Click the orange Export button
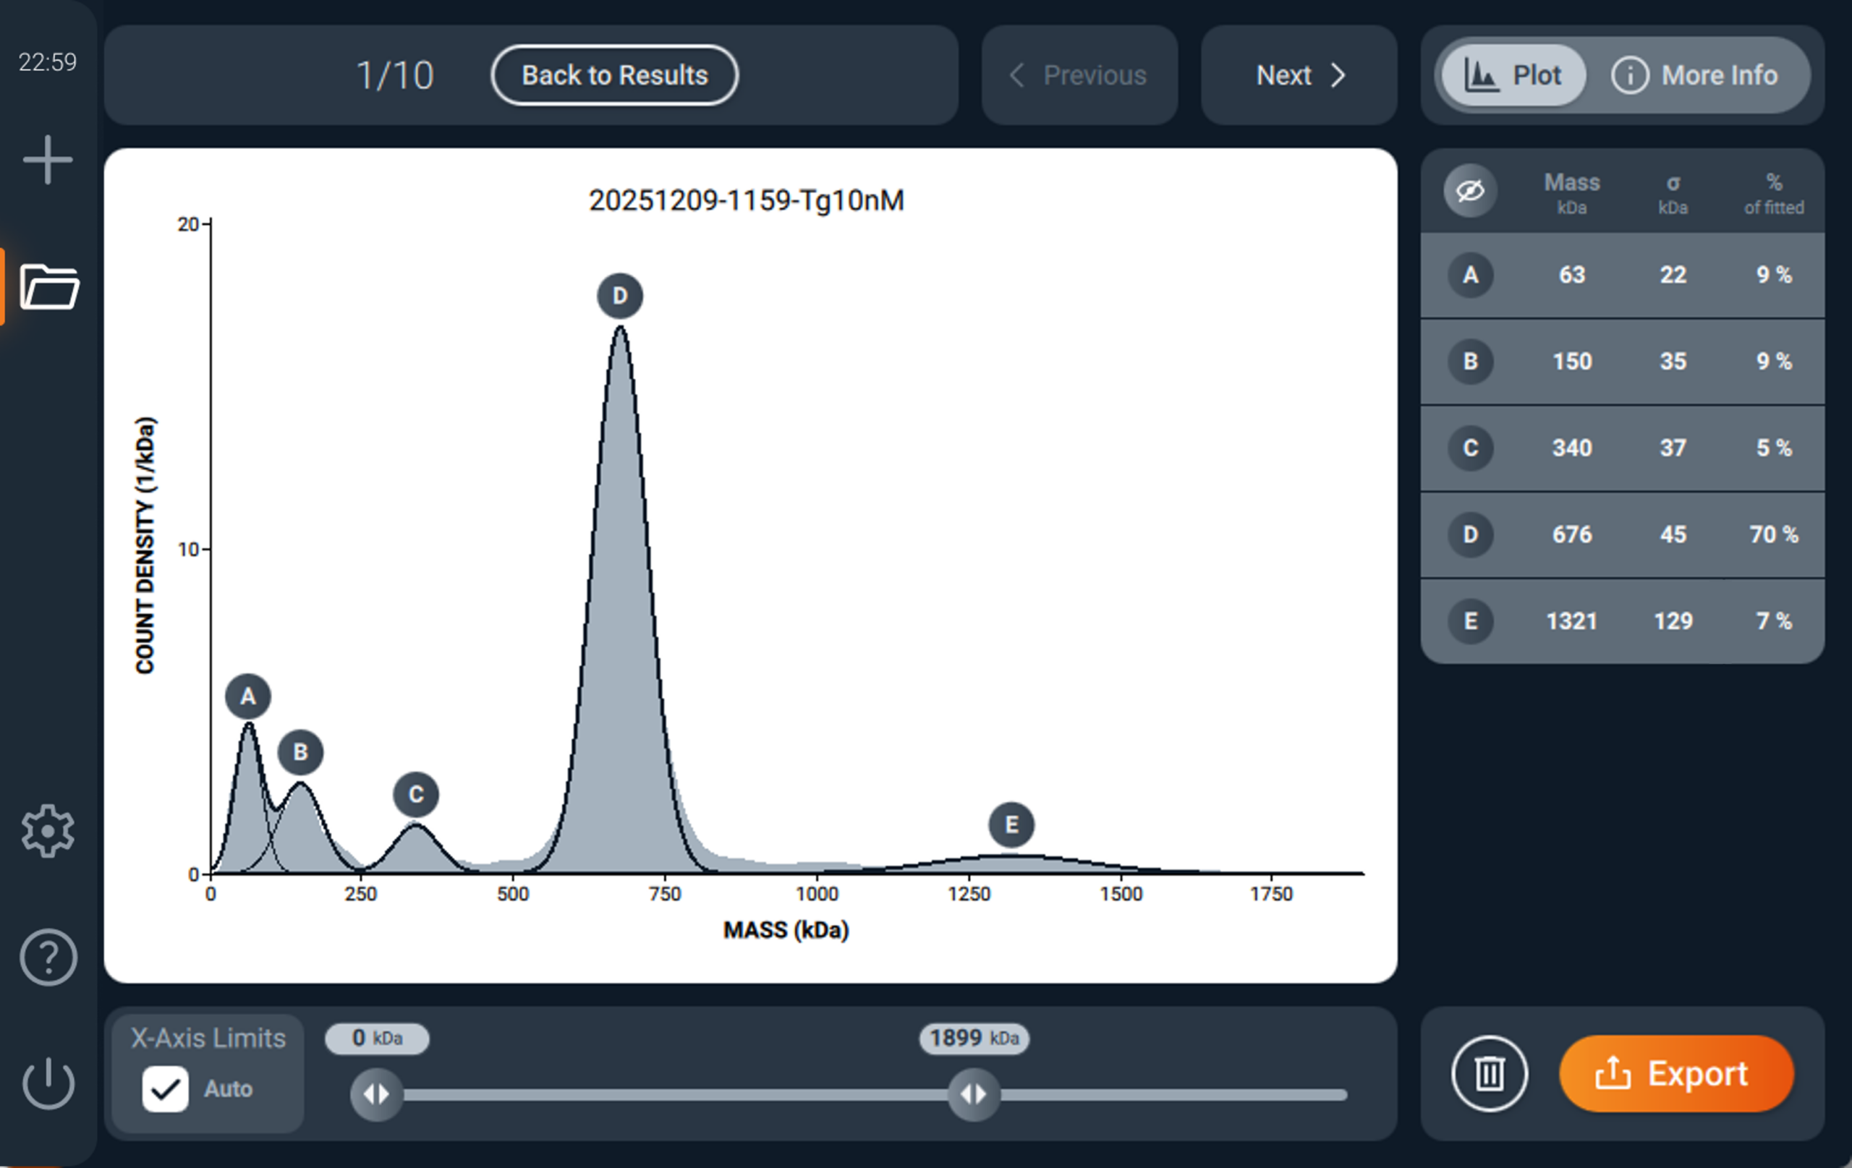This screenshot has width=1852, height=1168. pos(1676,1073)
